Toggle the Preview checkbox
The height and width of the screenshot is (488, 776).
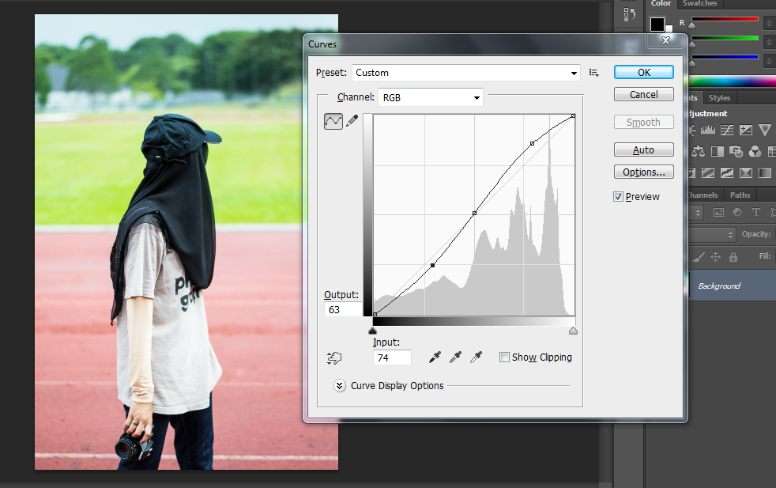(x=618, y=197)
